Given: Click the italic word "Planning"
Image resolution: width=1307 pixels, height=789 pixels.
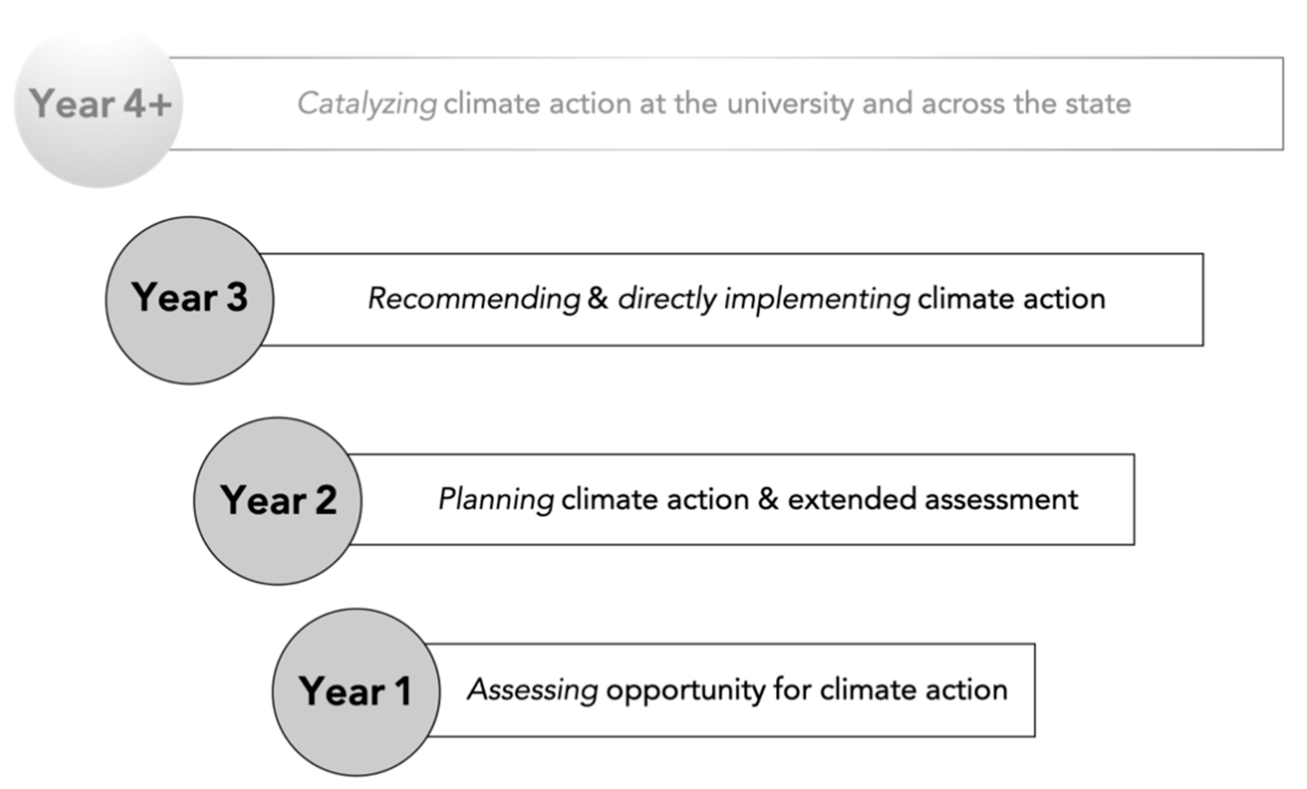Looking at the screenshot, I should coord(496,499).
